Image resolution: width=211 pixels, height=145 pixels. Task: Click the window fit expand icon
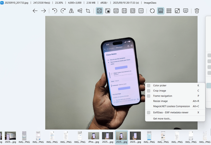click(x=177, y=11)
